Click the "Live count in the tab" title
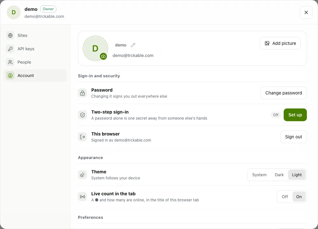This screenshot has height=229, width=318. point(114,194)
